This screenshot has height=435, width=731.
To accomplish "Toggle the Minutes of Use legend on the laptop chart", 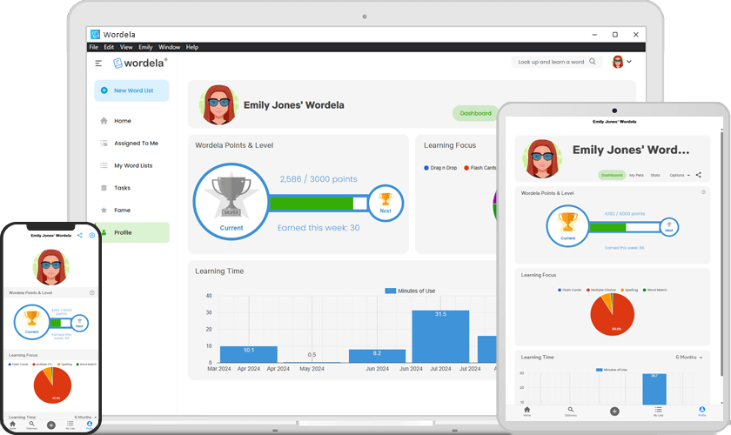I will [410, 291].
